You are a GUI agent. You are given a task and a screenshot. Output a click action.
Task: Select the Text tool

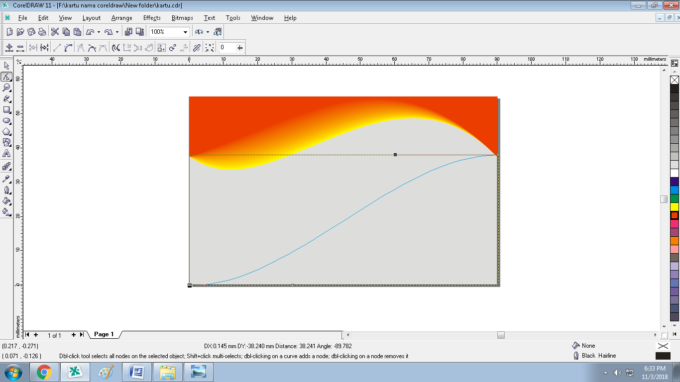tap(7, 154)
